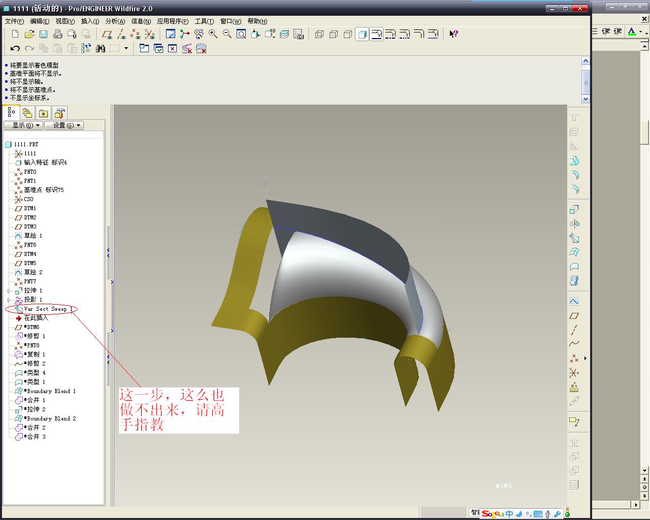Screen dimensions: 650x520
Task: Refit model to the screen
Action: 242,34
